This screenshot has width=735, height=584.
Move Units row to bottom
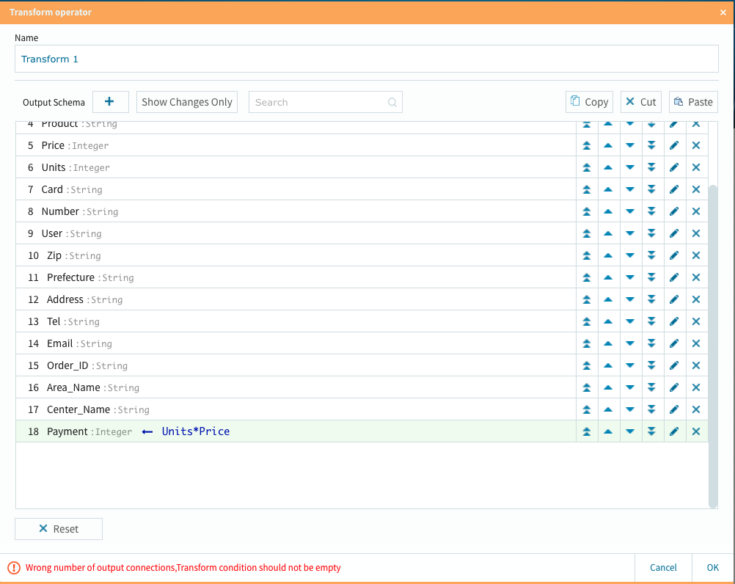pos(651,167)
